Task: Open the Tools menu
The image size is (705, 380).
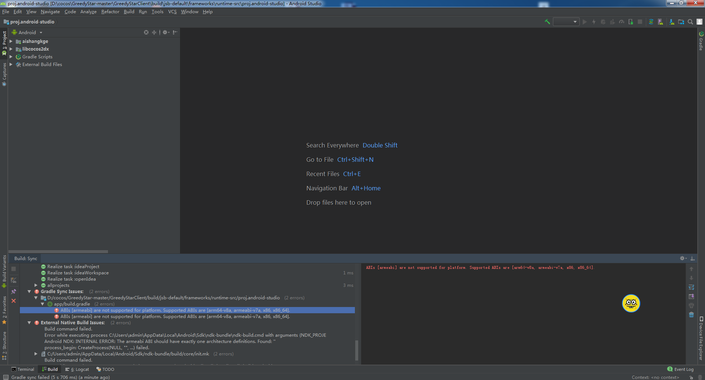Action: (157, 12)
